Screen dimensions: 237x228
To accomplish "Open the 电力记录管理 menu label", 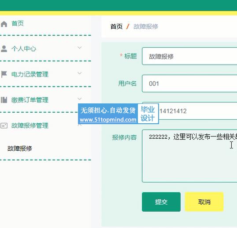I will point(30,74).
